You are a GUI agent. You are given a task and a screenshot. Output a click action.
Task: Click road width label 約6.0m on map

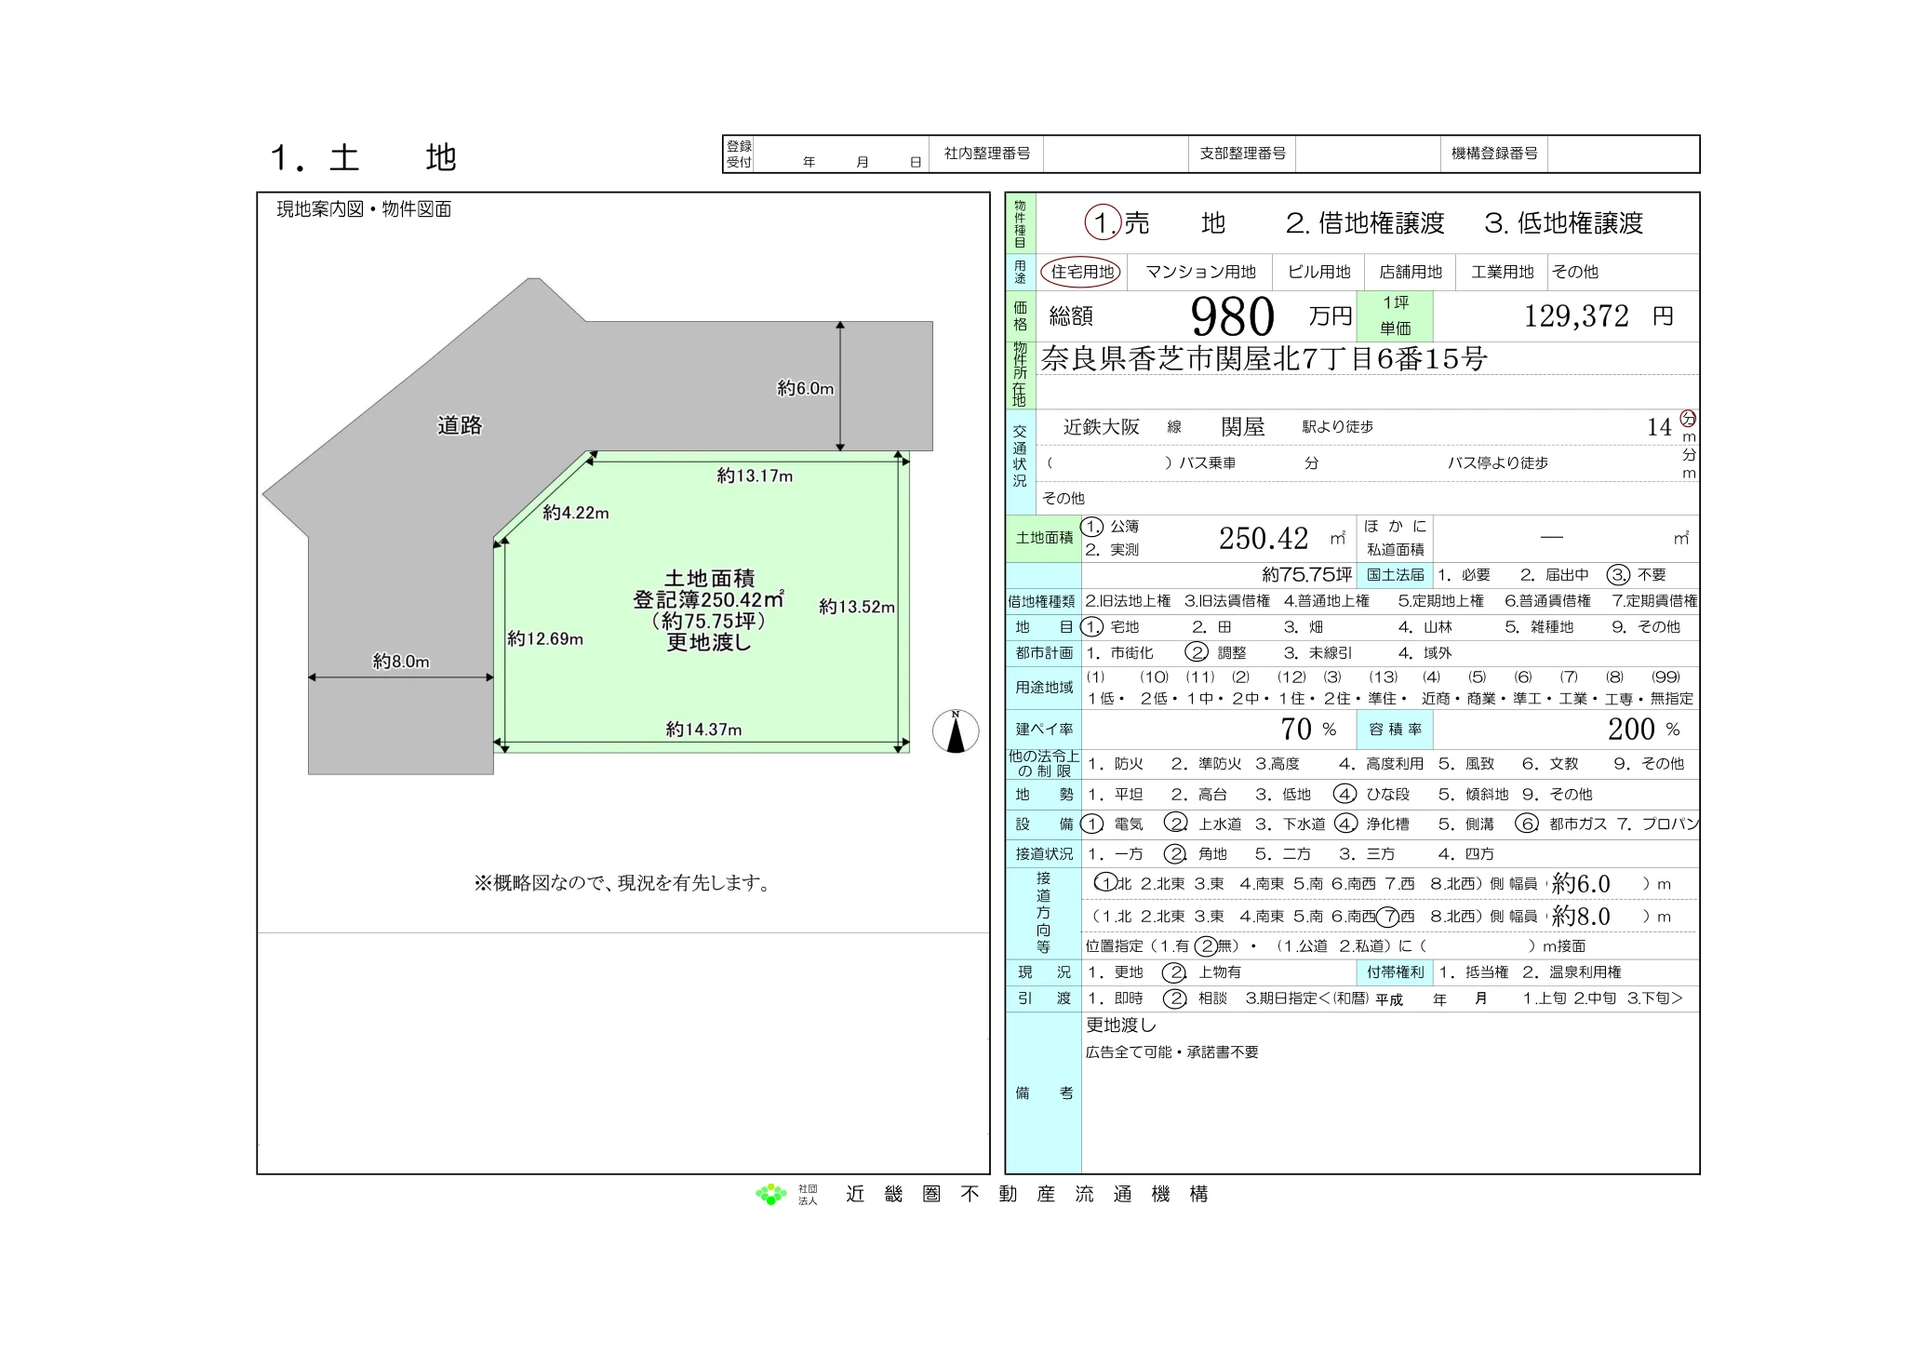point(806,389)
